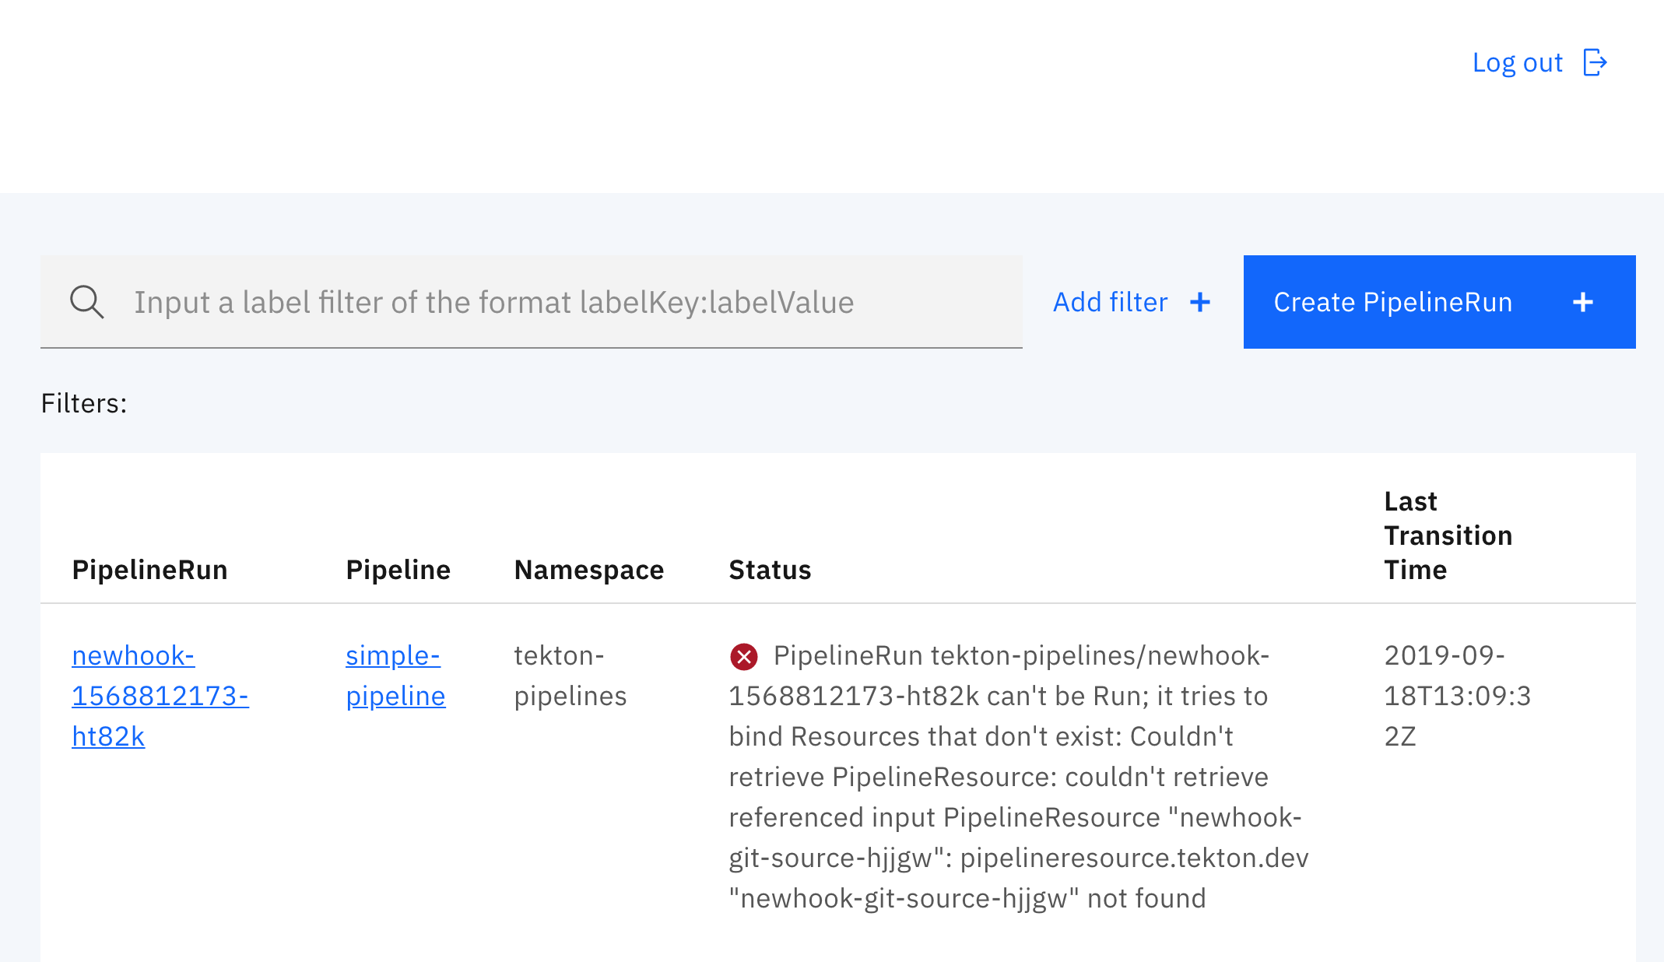This screenshot has height=962, width=1664.
Task: Click the Filters label
Action: pos(82,402)
